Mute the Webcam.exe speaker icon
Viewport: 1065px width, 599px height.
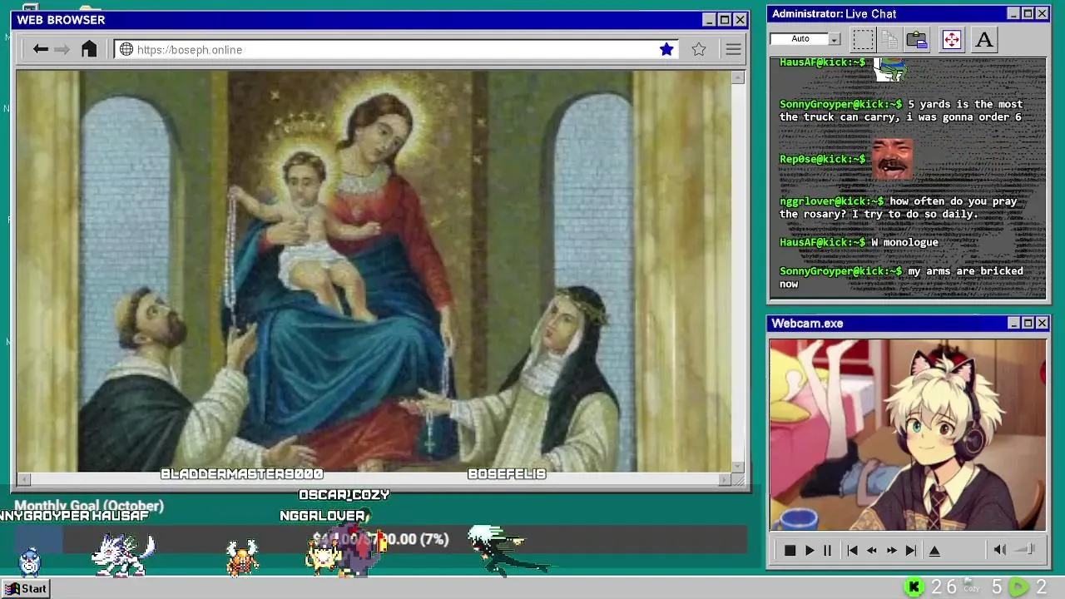(1000, 549)
